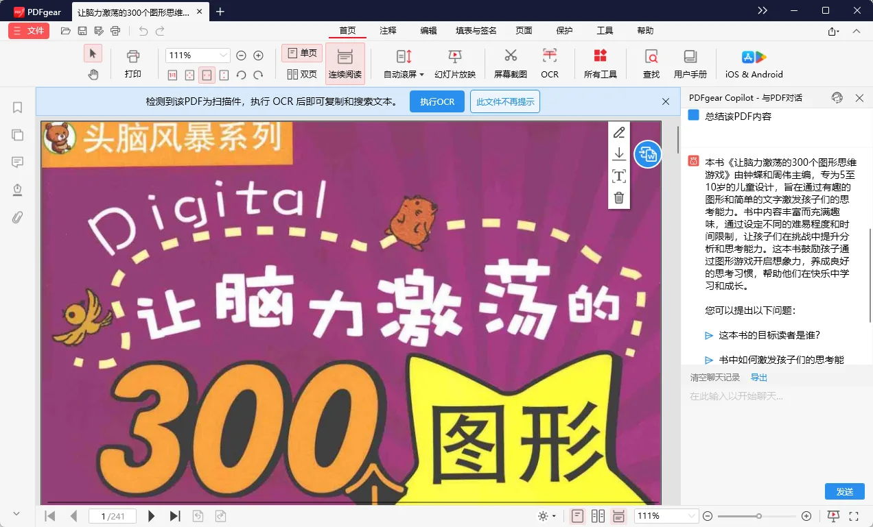The image size is (873, 527).
Task: Undo the last action
Action: click(x=143, y=31)
